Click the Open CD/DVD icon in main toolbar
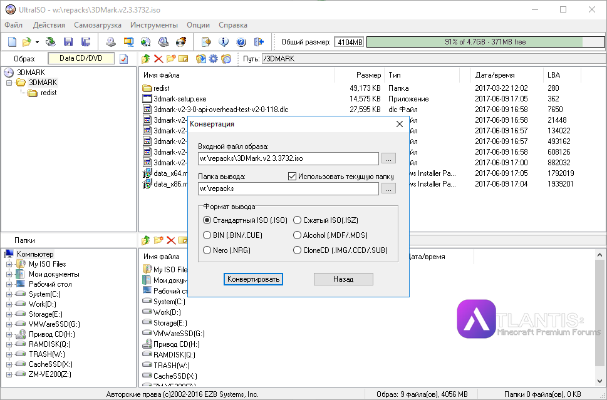 (x=51, y=42)
